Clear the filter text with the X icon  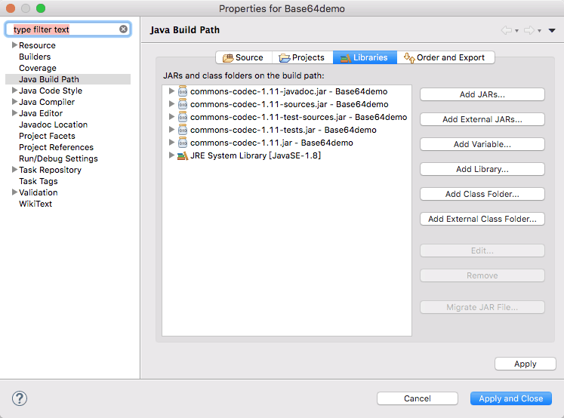(123, 29)
